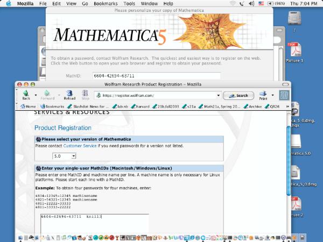Viewport: 323px width, 242px height.
Task: Open the Print button dropdown arrow
Action: pyautogui.click(x=272, y=95)
